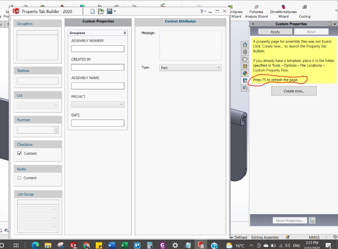Viewport: 338px width, 249px height.
Task: Open View Palette tab in task pane
Action: [x=245, y=66]
